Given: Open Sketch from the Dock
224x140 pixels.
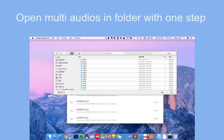Looking at the screenshot, I should pyautogui.click(x=114, y=136).
